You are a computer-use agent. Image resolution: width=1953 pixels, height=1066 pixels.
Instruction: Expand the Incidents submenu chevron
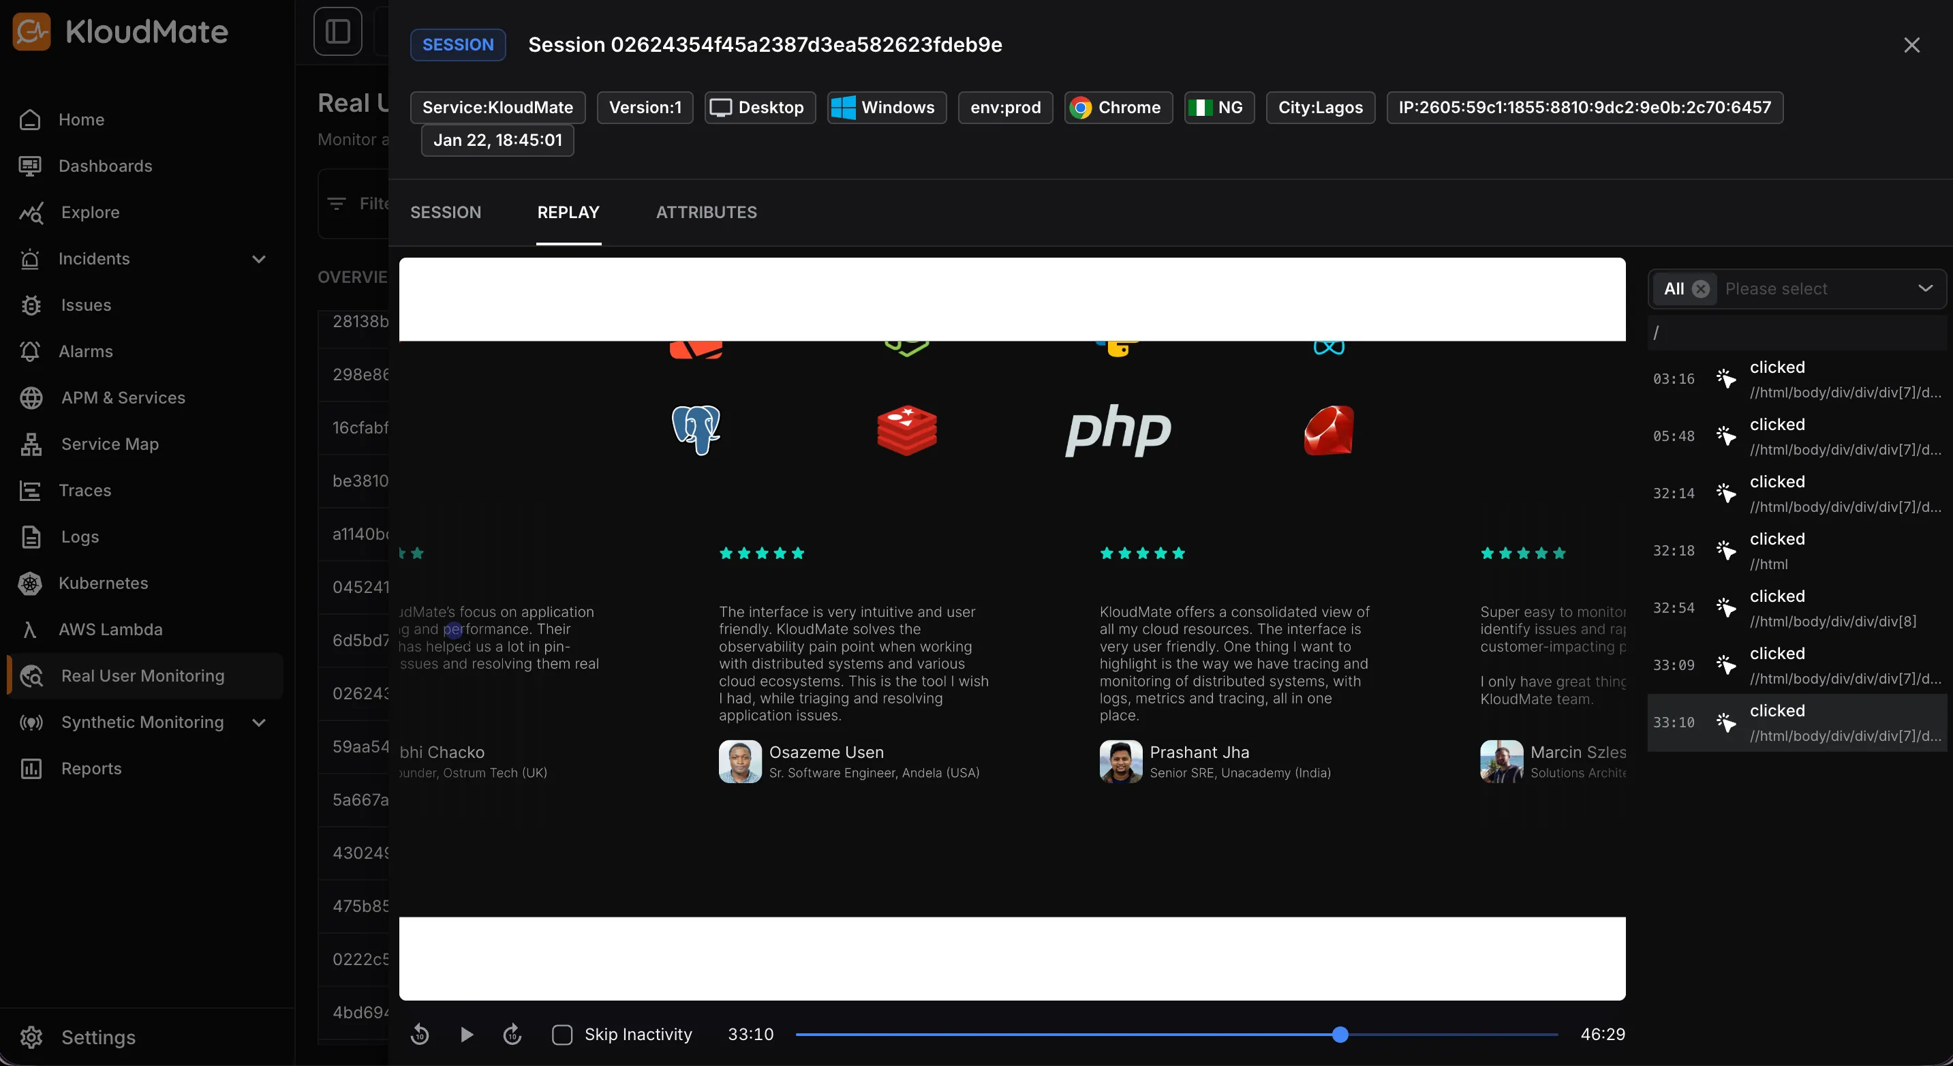258,258
